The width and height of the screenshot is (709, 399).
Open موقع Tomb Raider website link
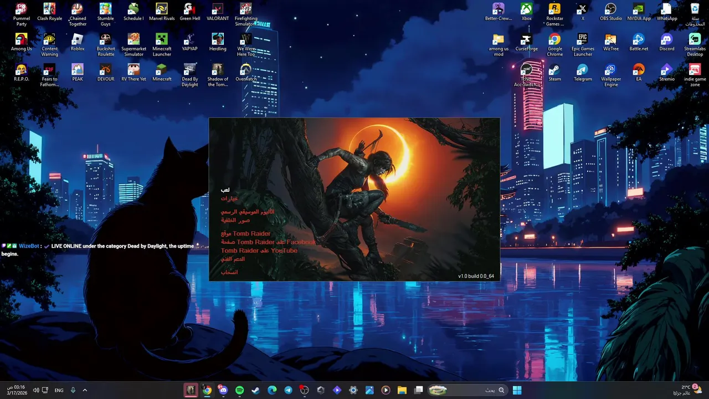pos(245,234)
